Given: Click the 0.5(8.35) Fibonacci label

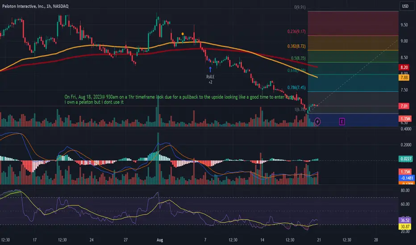Looking at the screenshot, I should pyautogui.click(x=298, y=58).
